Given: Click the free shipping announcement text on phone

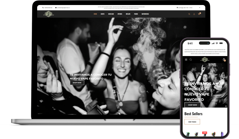Looking at the screenshot, I should coord(205,52).
